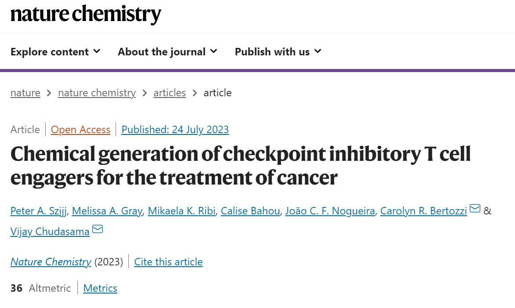
Task: View author Peter A. Szijj
Action: [39, 211]
